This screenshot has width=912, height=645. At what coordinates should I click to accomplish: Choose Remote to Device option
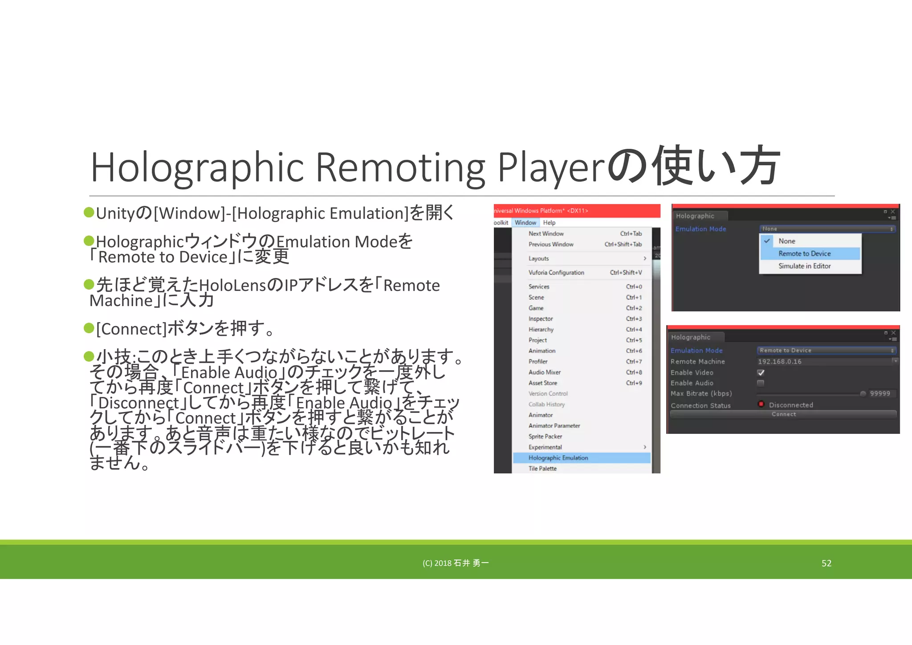click(x=810, y=253)
